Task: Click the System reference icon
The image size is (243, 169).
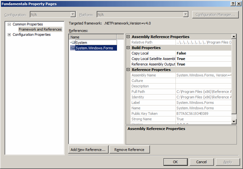Action: click(73, 42)
